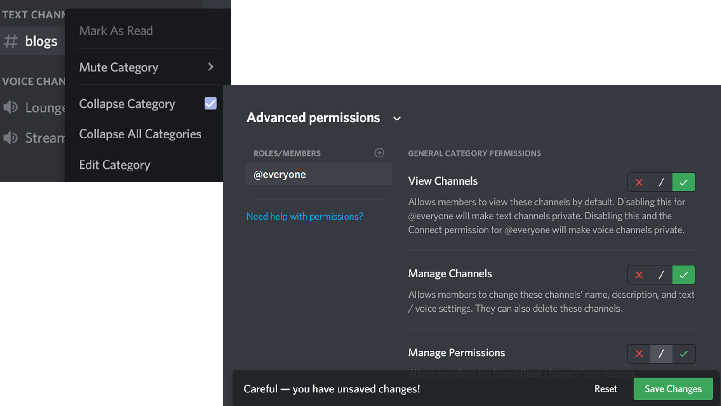This screenshot has width=721, height=406.
Task: Select Edit Category from the context menu
Action: (114, 165)
